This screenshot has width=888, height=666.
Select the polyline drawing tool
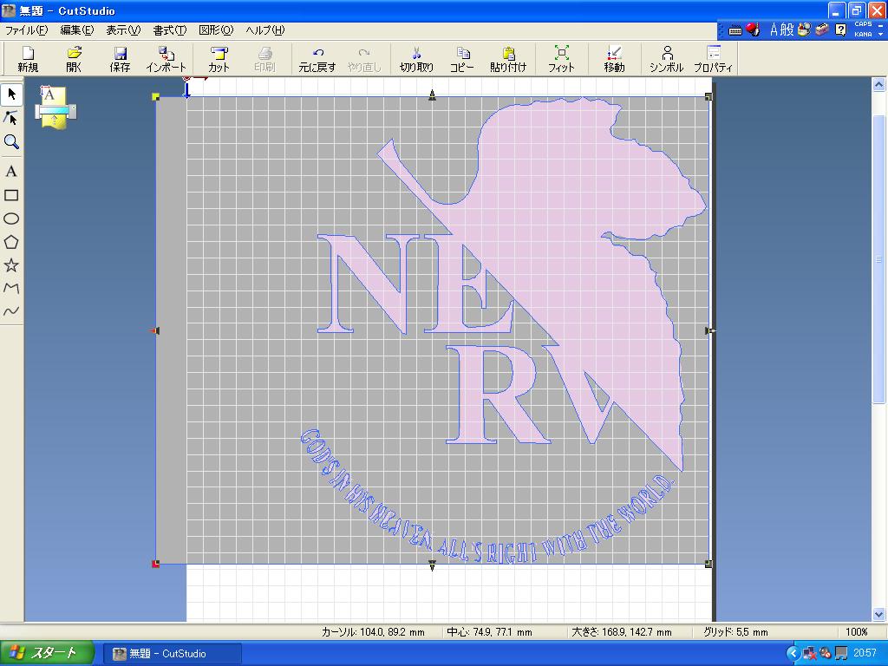[11, 288]
